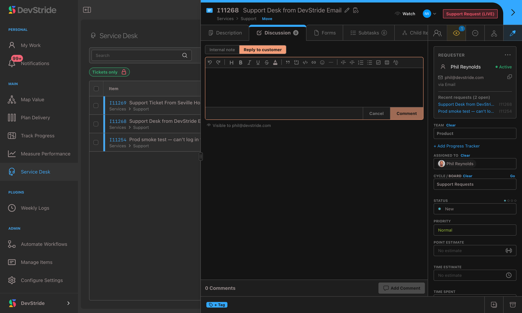Screen dimensions: 522x313
Task: Click the Add Comment button
Action: click(402, 288)
